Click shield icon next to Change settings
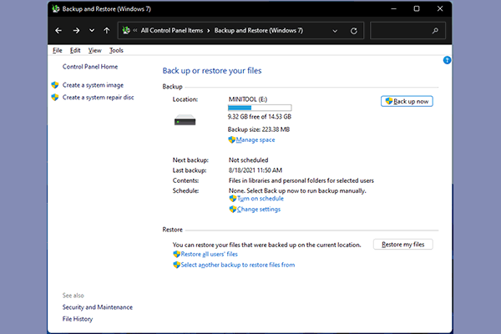The width and height of the screenshot is (501, 334). (233, 210)
